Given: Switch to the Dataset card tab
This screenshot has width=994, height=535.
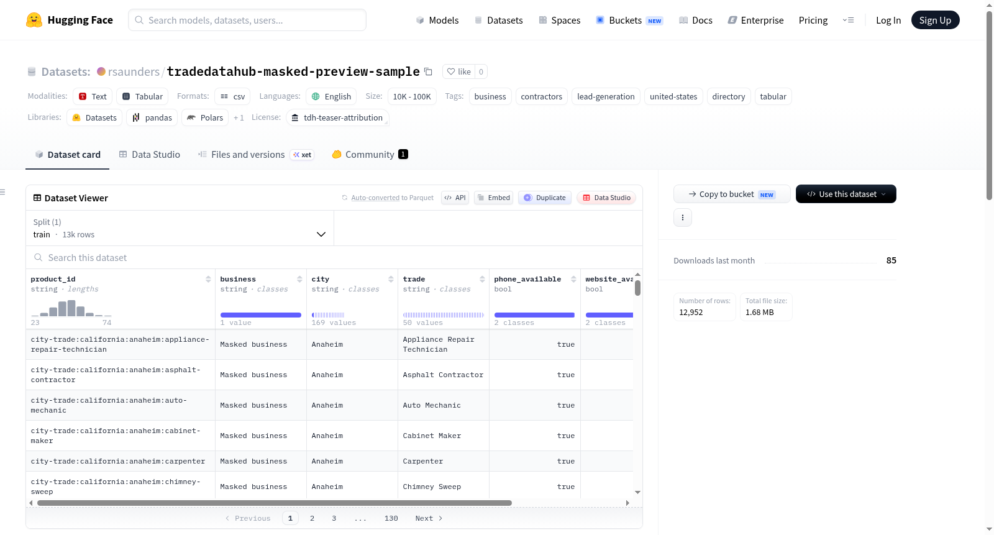Looking at the screenshot, I should (x=67, y=155).
